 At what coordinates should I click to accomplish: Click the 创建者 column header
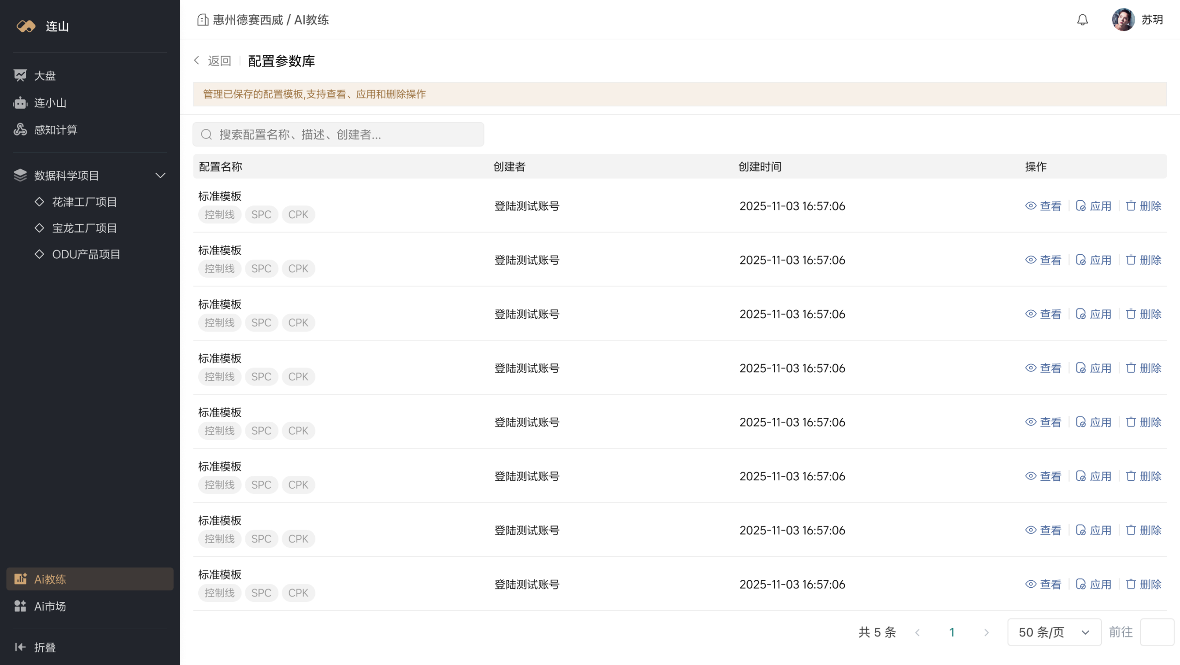(509, 167)
